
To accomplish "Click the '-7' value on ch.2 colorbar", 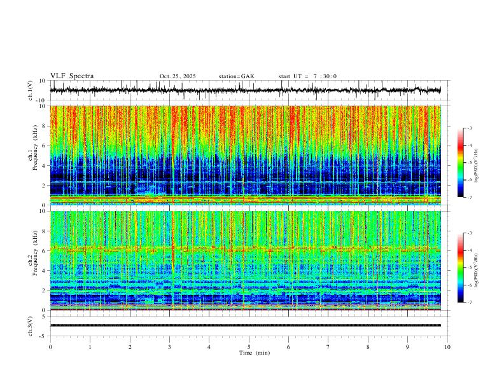I will [470, 303].
